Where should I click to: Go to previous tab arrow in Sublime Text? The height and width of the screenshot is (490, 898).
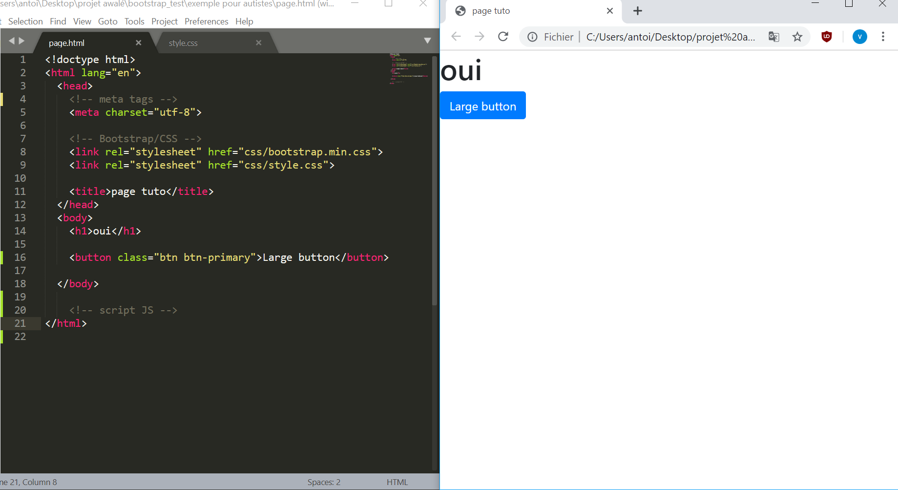[12, 41]
